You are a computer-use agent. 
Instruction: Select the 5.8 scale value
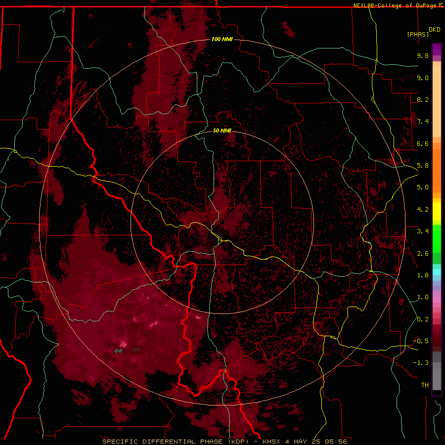[x=423, y=166]
